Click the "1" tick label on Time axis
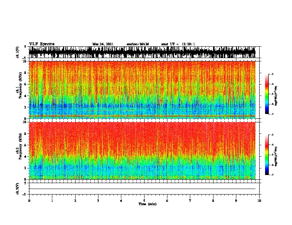This screenshot has height=225, width=292. click(x=52, y=201)
